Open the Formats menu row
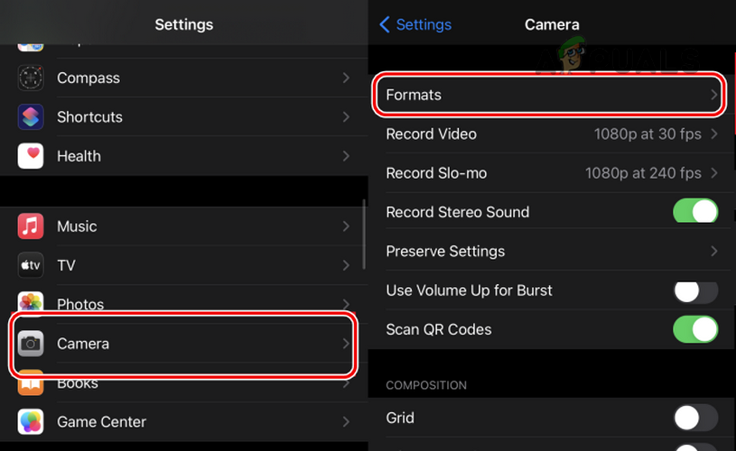736x451 pixels. (549, 95)
